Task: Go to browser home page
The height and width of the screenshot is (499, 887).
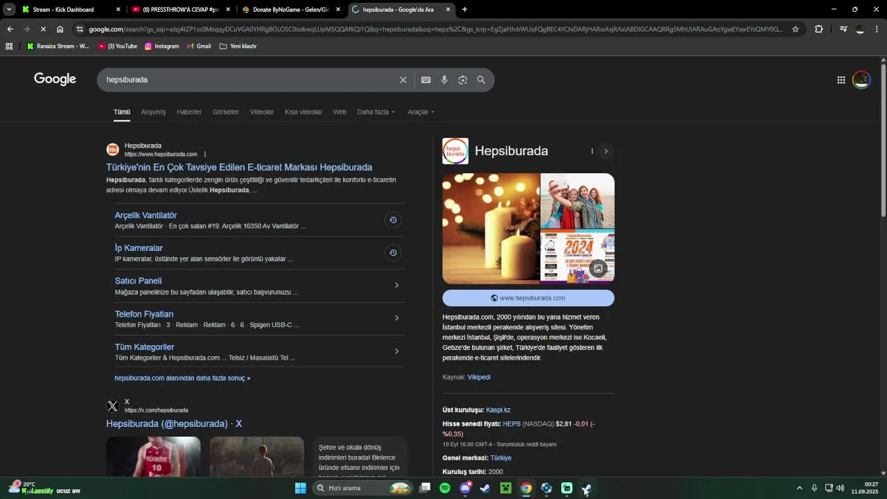Action: (60, 29)
